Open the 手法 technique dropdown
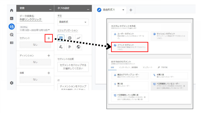This screenshot has height=113, width=201. (x=73, y=22)
